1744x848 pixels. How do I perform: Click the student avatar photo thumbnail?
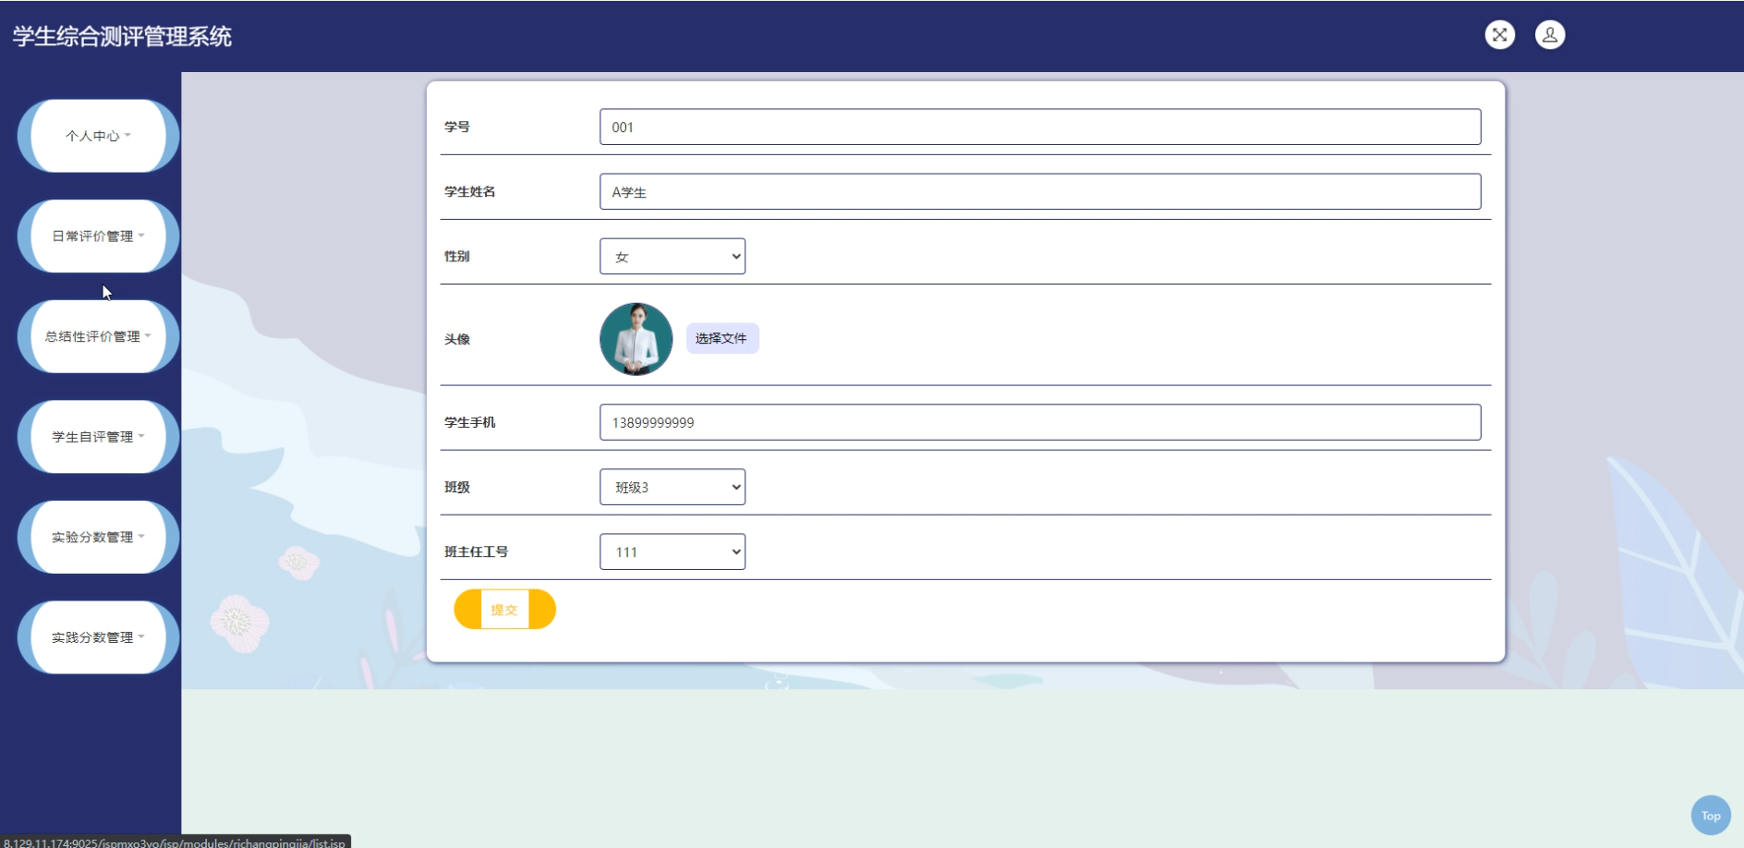tap(636, 339)
